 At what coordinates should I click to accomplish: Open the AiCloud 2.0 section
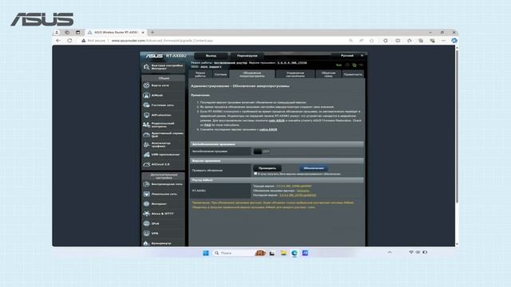(163, 164)
